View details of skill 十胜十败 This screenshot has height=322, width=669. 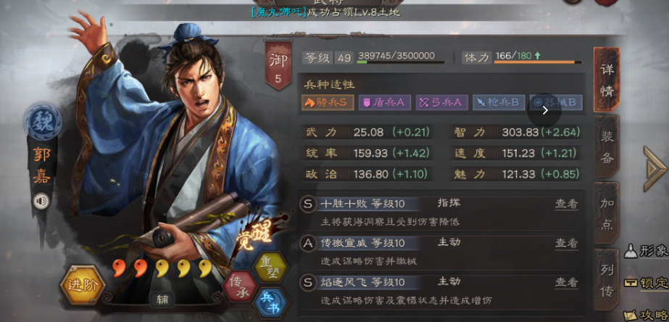click(566, 204)
